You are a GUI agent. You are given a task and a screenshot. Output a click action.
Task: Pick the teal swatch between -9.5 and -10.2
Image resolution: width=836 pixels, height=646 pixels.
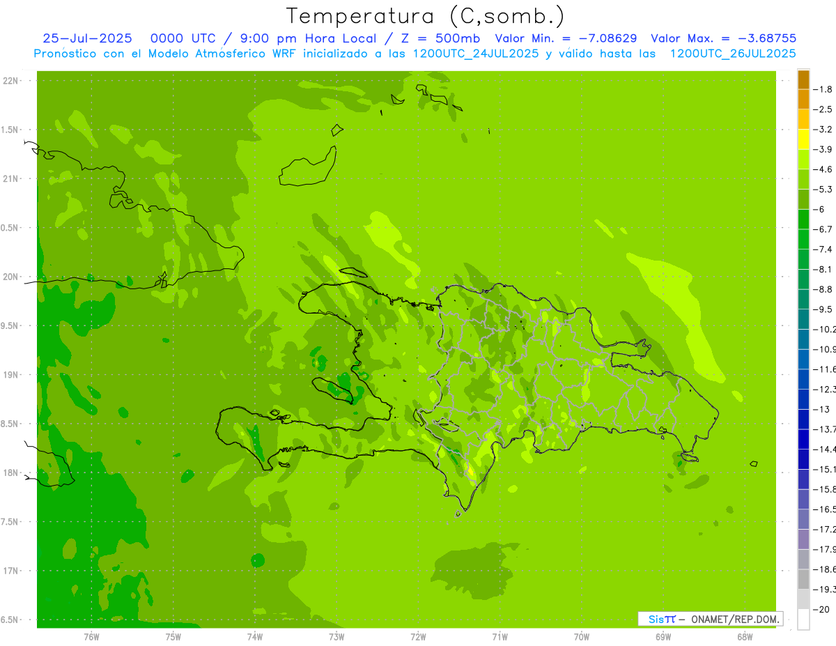pyautogui.click(x=804, y=319)
